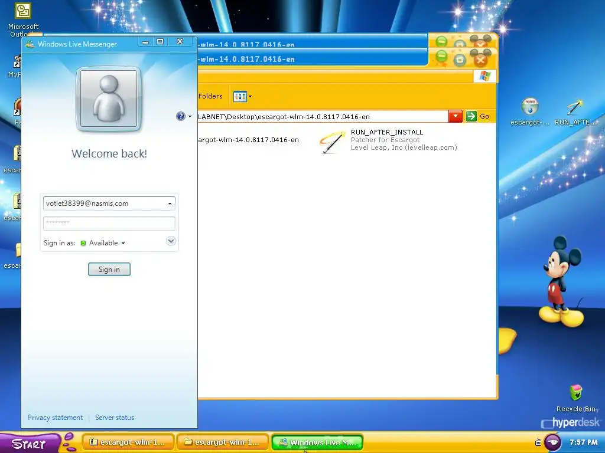Select the escargot-wlm-14.0.8117.0416-en file in Explorer
This screenshot has width=605, height=453.
(x=249, y=140)
